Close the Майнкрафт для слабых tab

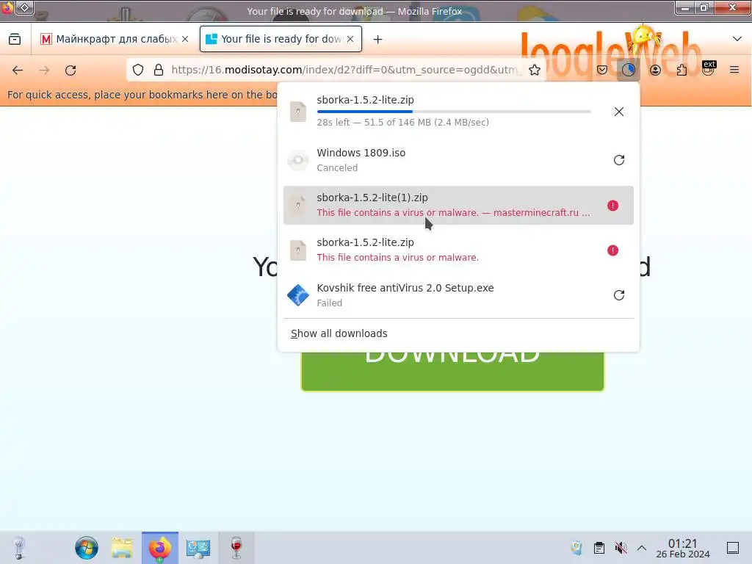tap(185, 39)
